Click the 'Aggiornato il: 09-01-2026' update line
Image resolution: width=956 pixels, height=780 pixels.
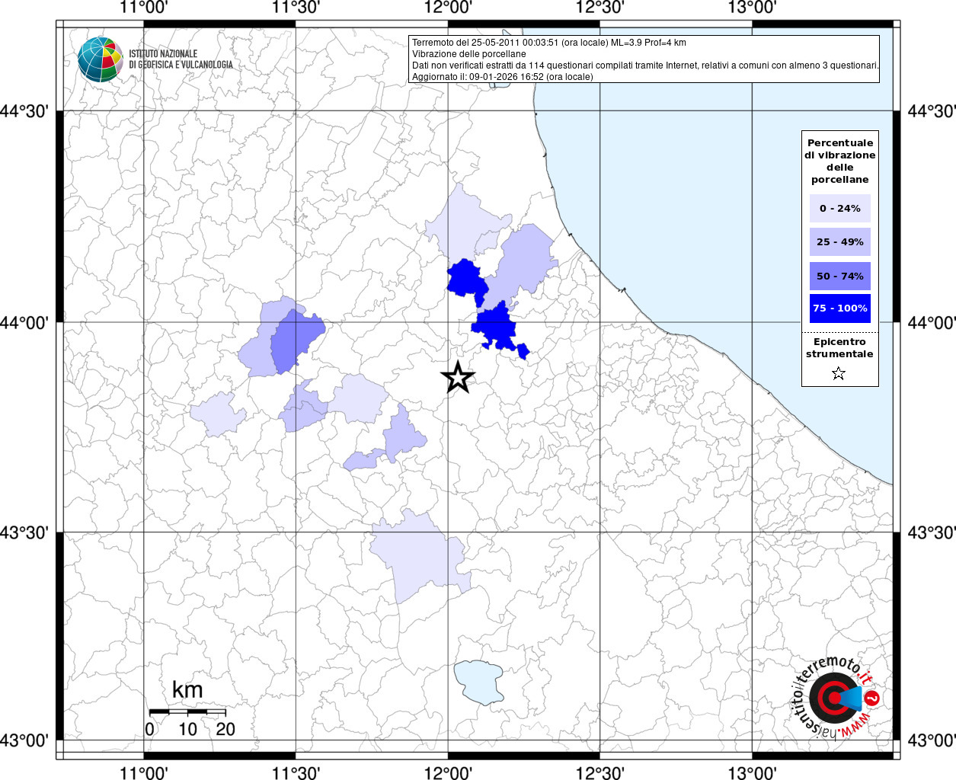pyautogui.click(x=502, y=77)
